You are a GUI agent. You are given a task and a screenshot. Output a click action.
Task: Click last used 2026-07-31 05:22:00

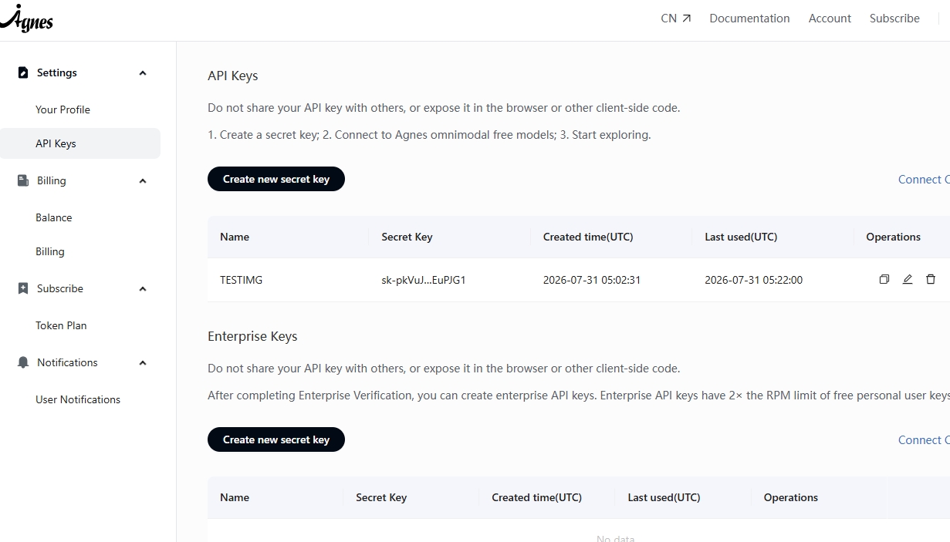(753, 280)
